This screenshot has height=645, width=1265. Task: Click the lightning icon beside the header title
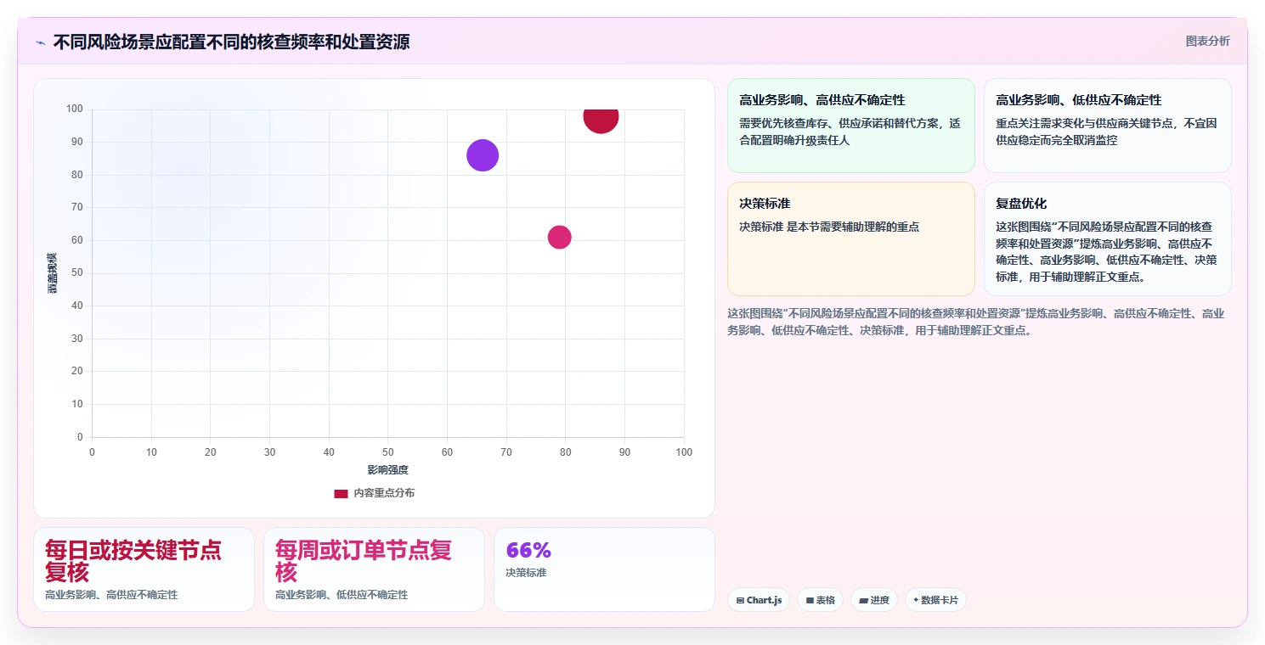click(x=40, y=42)
